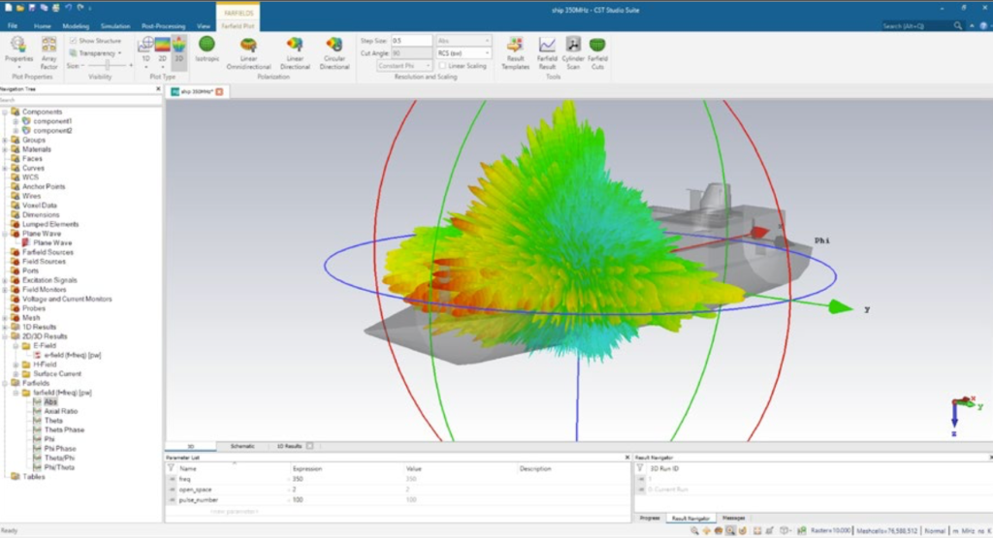
Task: Select Axial Ratio farfield result
Action: (60, 411)
